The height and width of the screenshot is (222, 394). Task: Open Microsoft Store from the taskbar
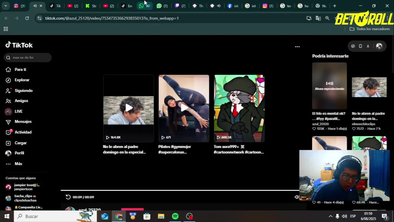(147, 216)
